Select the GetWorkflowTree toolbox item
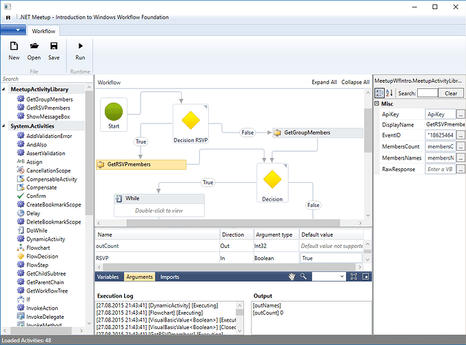 coord(47,290)
